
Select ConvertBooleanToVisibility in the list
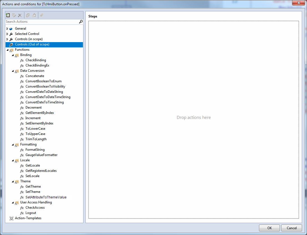(45, 86)
